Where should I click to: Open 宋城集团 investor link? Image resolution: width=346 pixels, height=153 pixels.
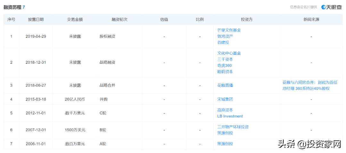pyautogui.click(x=225, y=99)
